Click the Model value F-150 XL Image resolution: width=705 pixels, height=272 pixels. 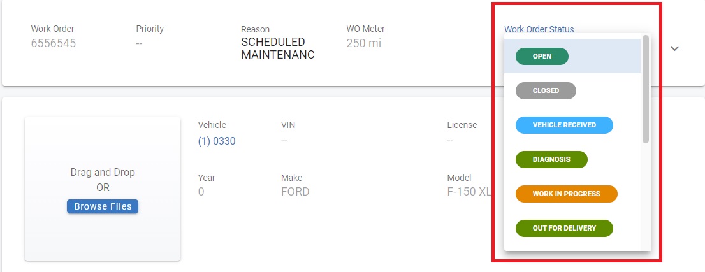(469, 191)
